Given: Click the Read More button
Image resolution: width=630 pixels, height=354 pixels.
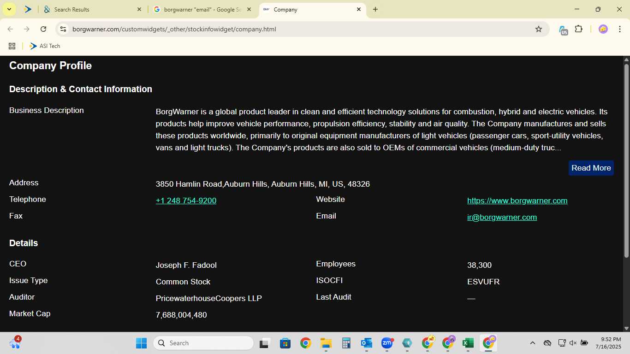Looking at the screenshot, I should tap(591, 168).
